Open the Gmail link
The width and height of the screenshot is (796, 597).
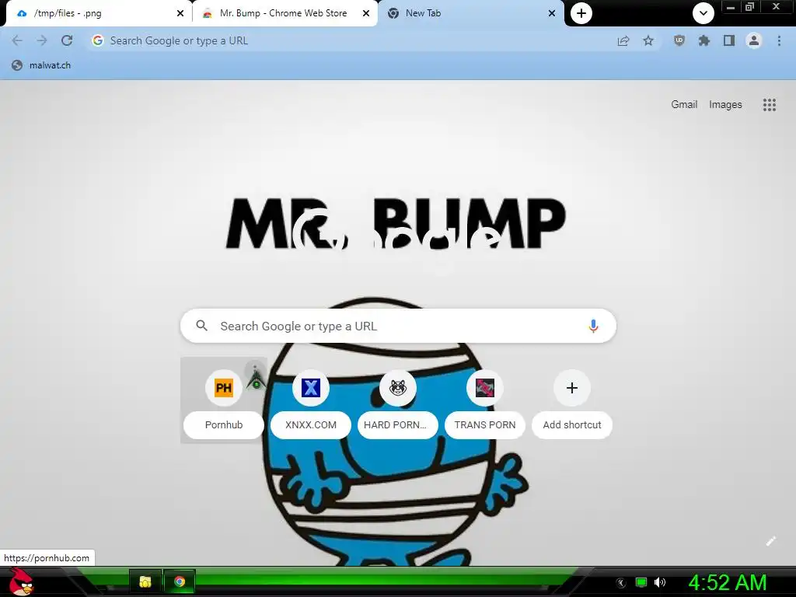(684, 105)
